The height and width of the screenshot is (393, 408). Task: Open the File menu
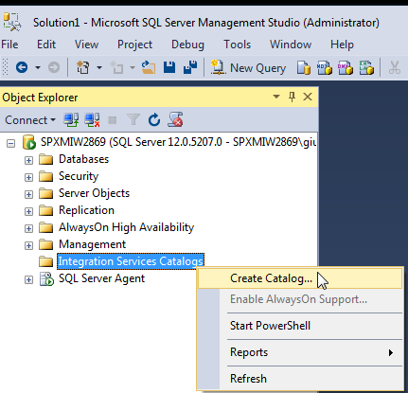9,45
